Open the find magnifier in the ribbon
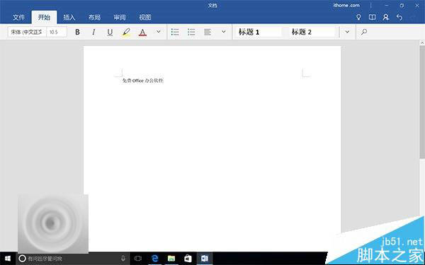 click(x=364, y=32)
